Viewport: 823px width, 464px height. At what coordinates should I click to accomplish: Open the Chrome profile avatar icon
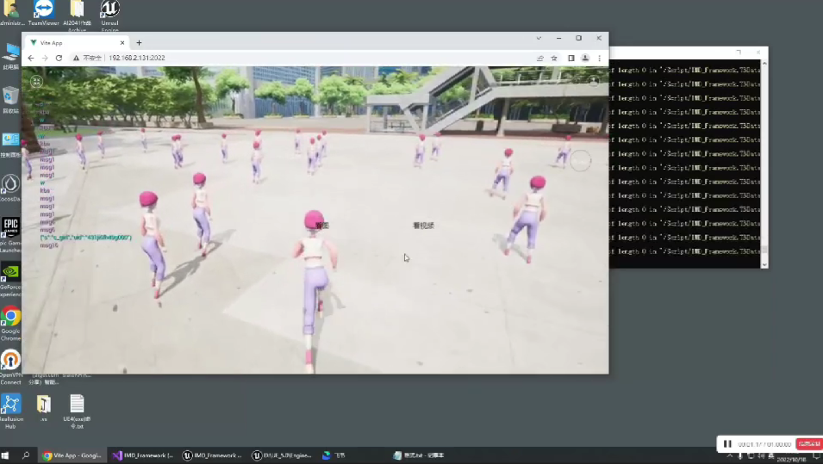click(x=585, y=58)
